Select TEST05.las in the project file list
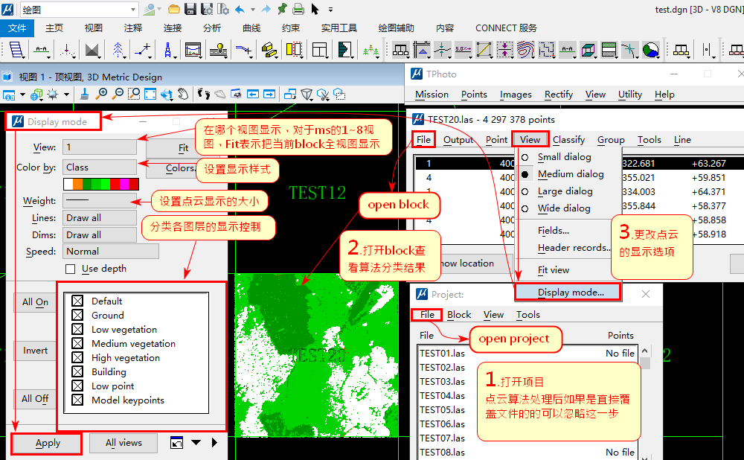744x460 pixels. click(442, 409)
